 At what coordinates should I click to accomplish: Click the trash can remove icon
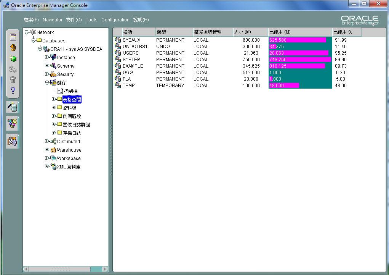click(13, 80)
